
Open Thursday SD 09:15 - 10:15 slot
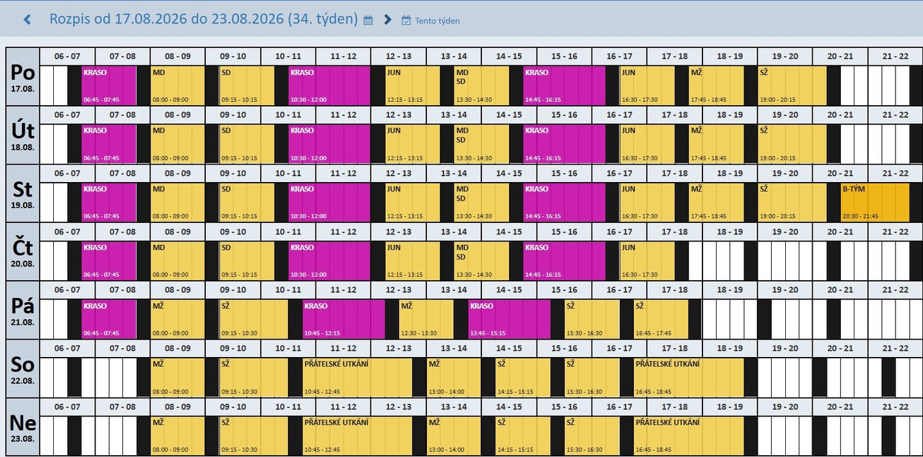pyautogui.click(x=246, y=261)
